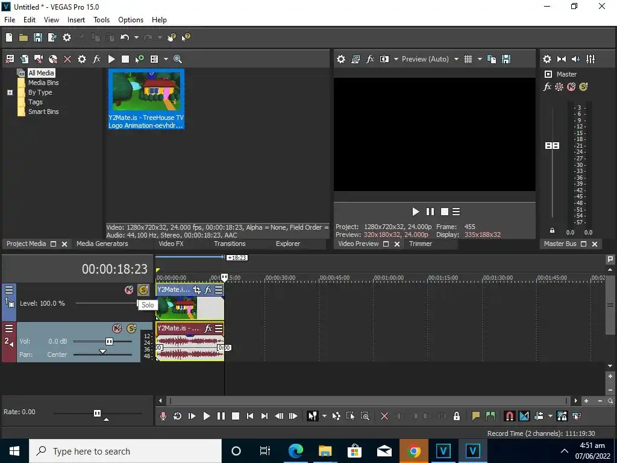Play timeline from cursor in transport
Viewport: 617px width, 463px height.
coord(207,416)
